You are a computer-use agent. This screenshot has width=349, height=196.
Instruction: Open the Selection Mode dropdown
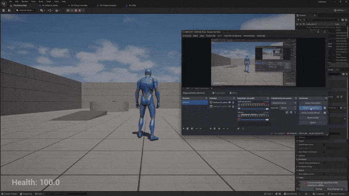[x=25, y=10]
